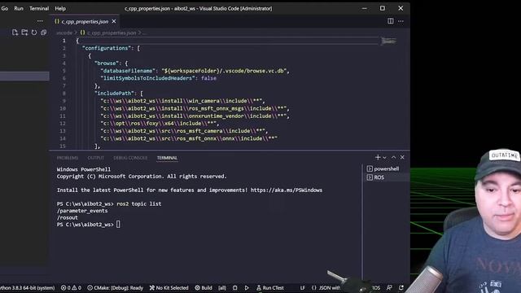The height and width of the screenshot is (293, 521).
Task: Open the launch profile dropdown beside plus
Action: tap(384, 157)
